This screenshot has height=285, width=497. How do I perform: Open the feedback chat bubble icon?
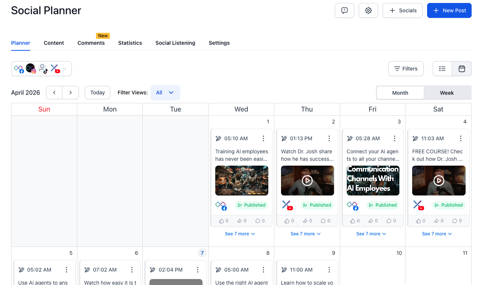point(344,10)
